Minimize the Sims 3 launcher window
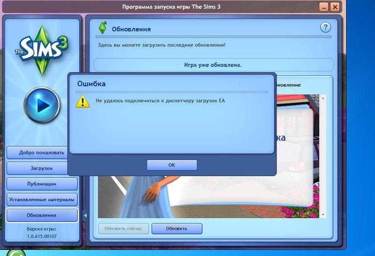Screen dimensions: 375x256 tap(323, 7)
